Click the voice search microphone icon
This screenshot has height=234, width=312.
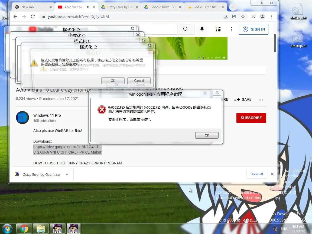[x=202, y=29]
